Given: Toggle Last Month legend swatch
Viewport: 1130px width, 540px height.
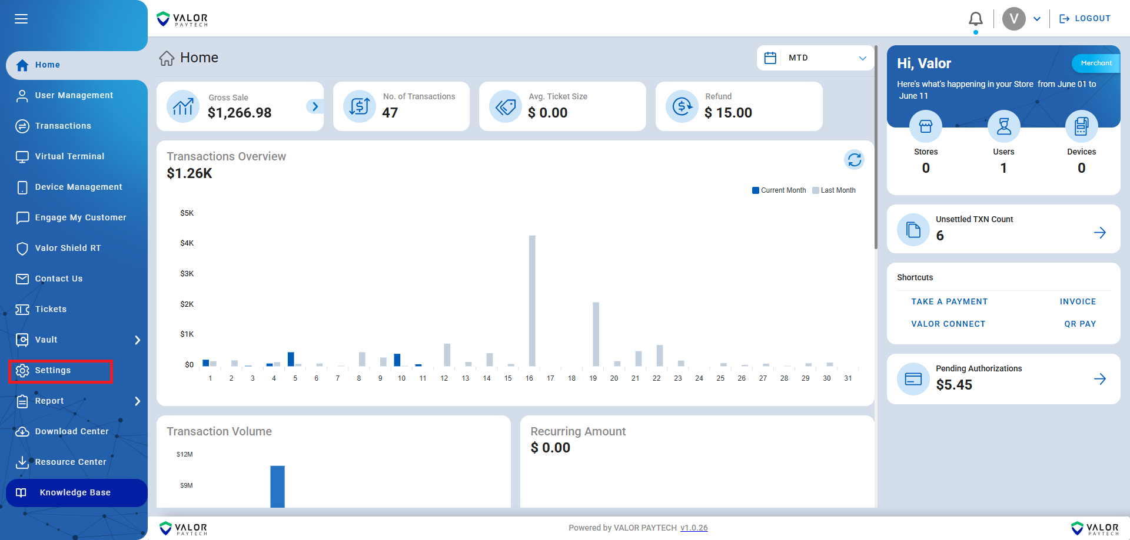Looking at the screenshot, I should coord(816,190).
